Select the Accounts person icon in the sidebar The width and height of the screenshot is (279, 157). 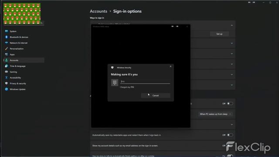pos(7,60)
